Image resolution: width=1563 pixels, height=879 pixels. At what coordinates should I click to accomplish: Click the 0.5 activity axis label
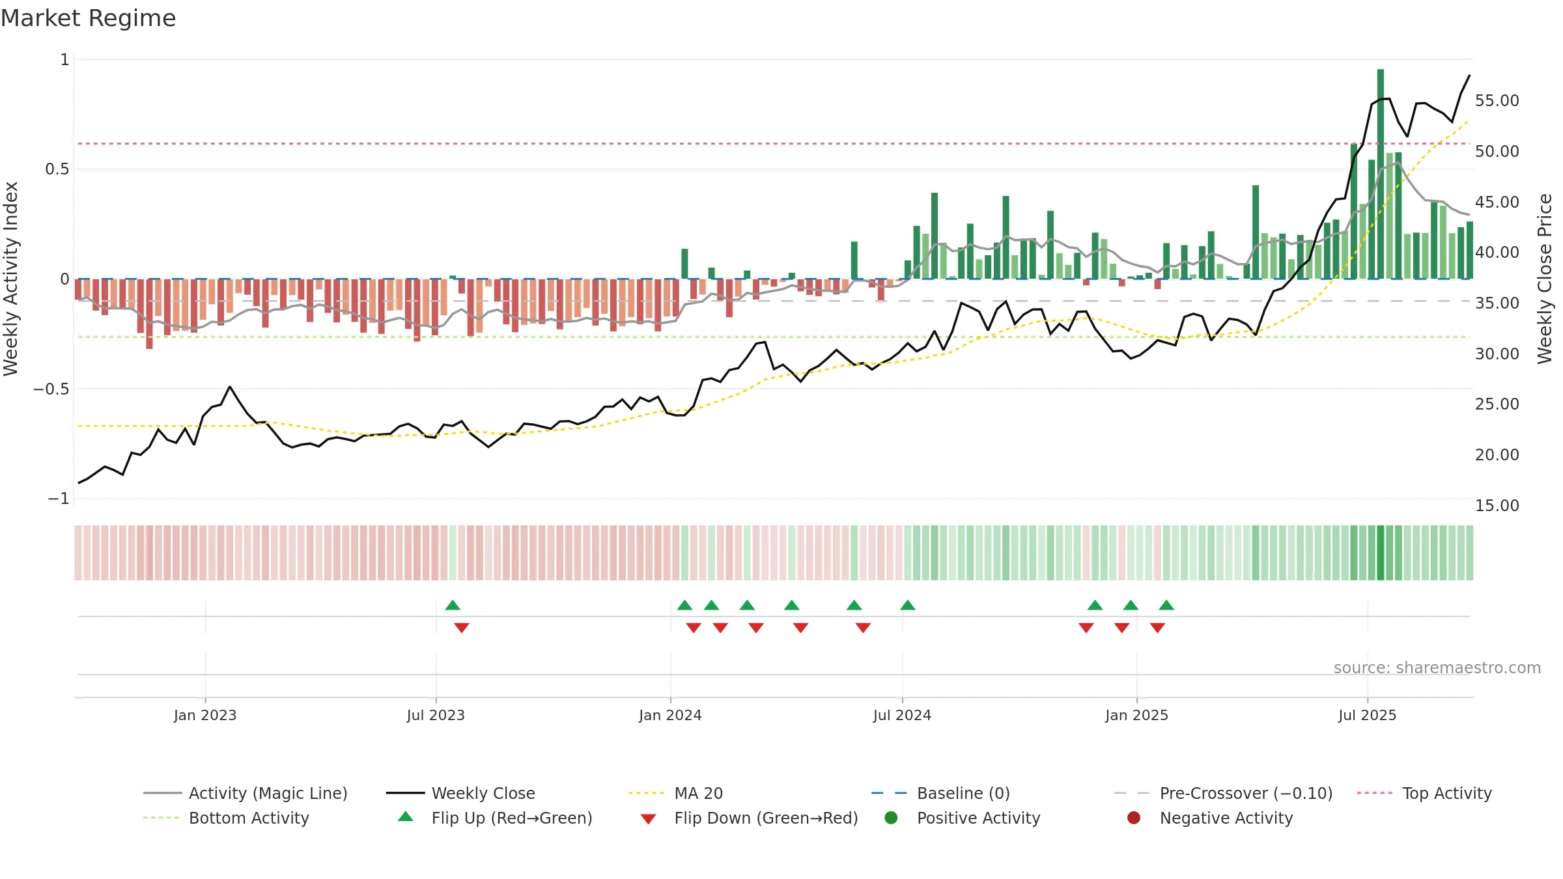point(57,169)
